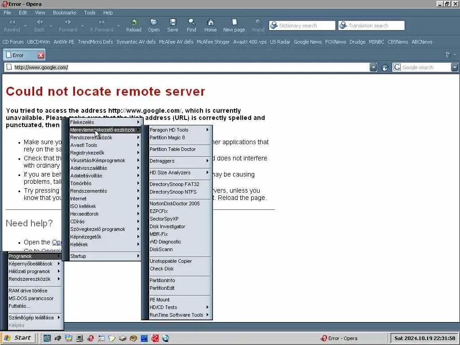Image resolution: width=460 pixels, height=345 pixels.
Task: Close the Error tab with the red X
Action: coord(40,55)
